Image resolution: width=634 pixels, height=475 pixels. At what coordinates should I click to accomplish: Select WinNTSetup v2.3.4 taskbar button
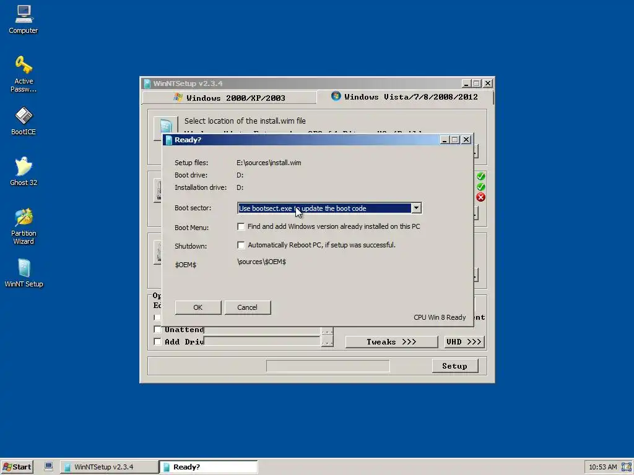pos(109,467)
